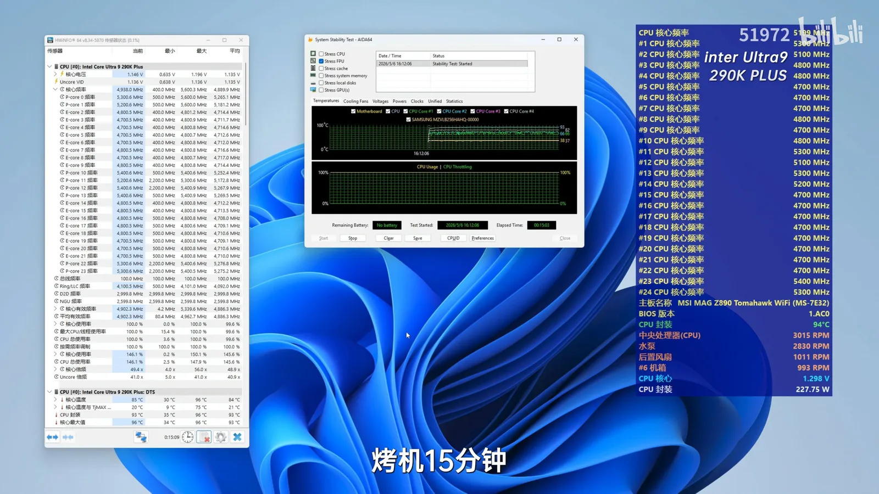Expand the 核心有效频率 row
Screen dimensions: 879x494
point(55,309)
